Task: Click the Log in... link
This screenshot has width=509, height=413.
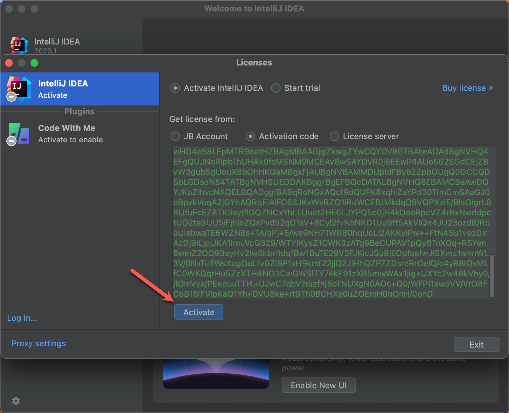Action: pyautogui.click(x=22, y=318)
